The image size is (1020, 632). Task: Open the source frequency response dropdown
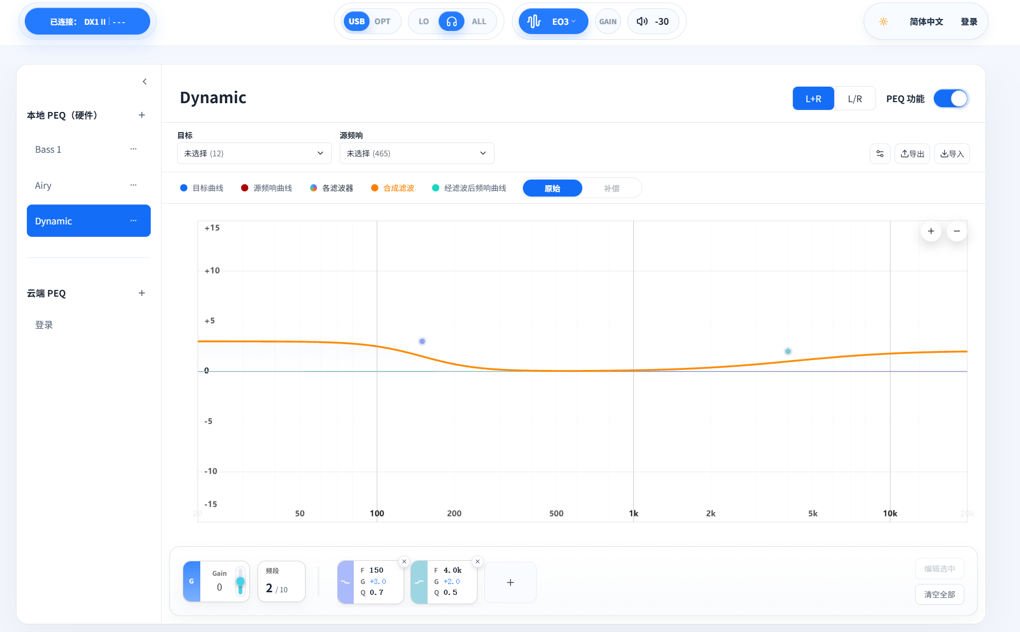(x=417, y=153)
